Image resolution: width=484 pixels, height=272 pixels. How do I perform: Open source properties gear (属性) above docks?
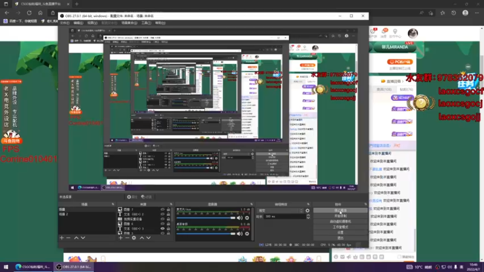point(132,197)
